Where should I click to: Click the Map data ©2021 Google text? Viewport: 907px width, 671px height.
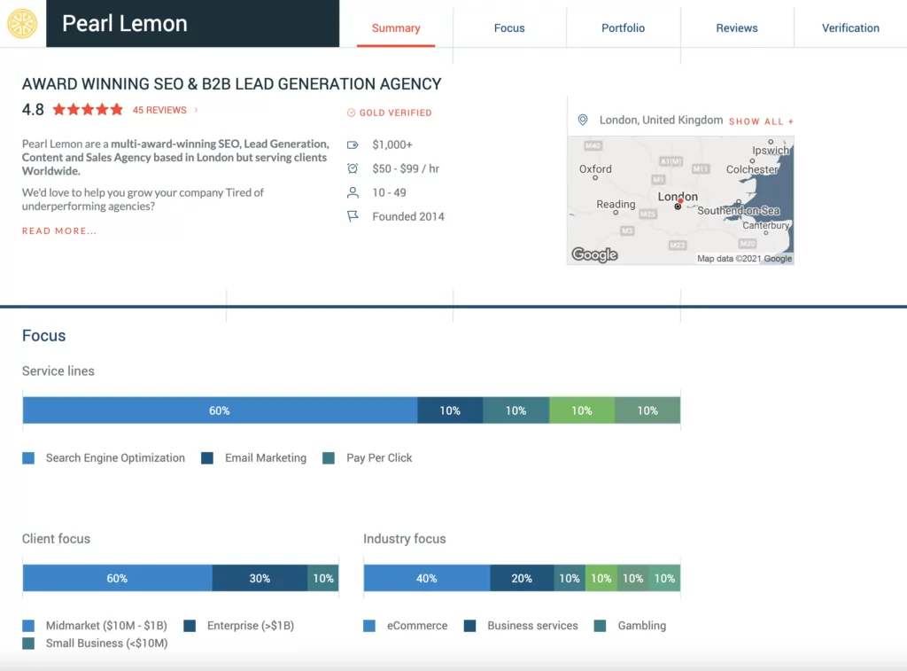(744, 259)
